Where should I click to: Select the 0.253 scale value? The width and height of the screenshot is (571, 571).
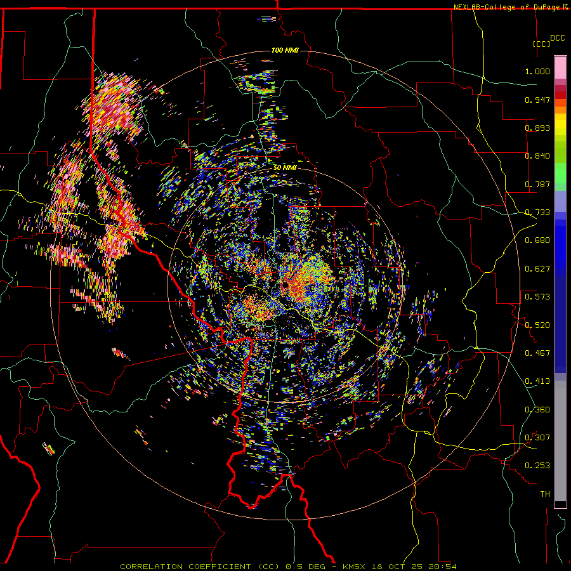pyautogui.click(x=537, y=466)
